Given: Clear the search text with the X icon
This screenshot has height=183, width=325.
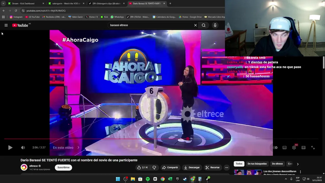Looking at the screenshot, I should tap(196, 25).
